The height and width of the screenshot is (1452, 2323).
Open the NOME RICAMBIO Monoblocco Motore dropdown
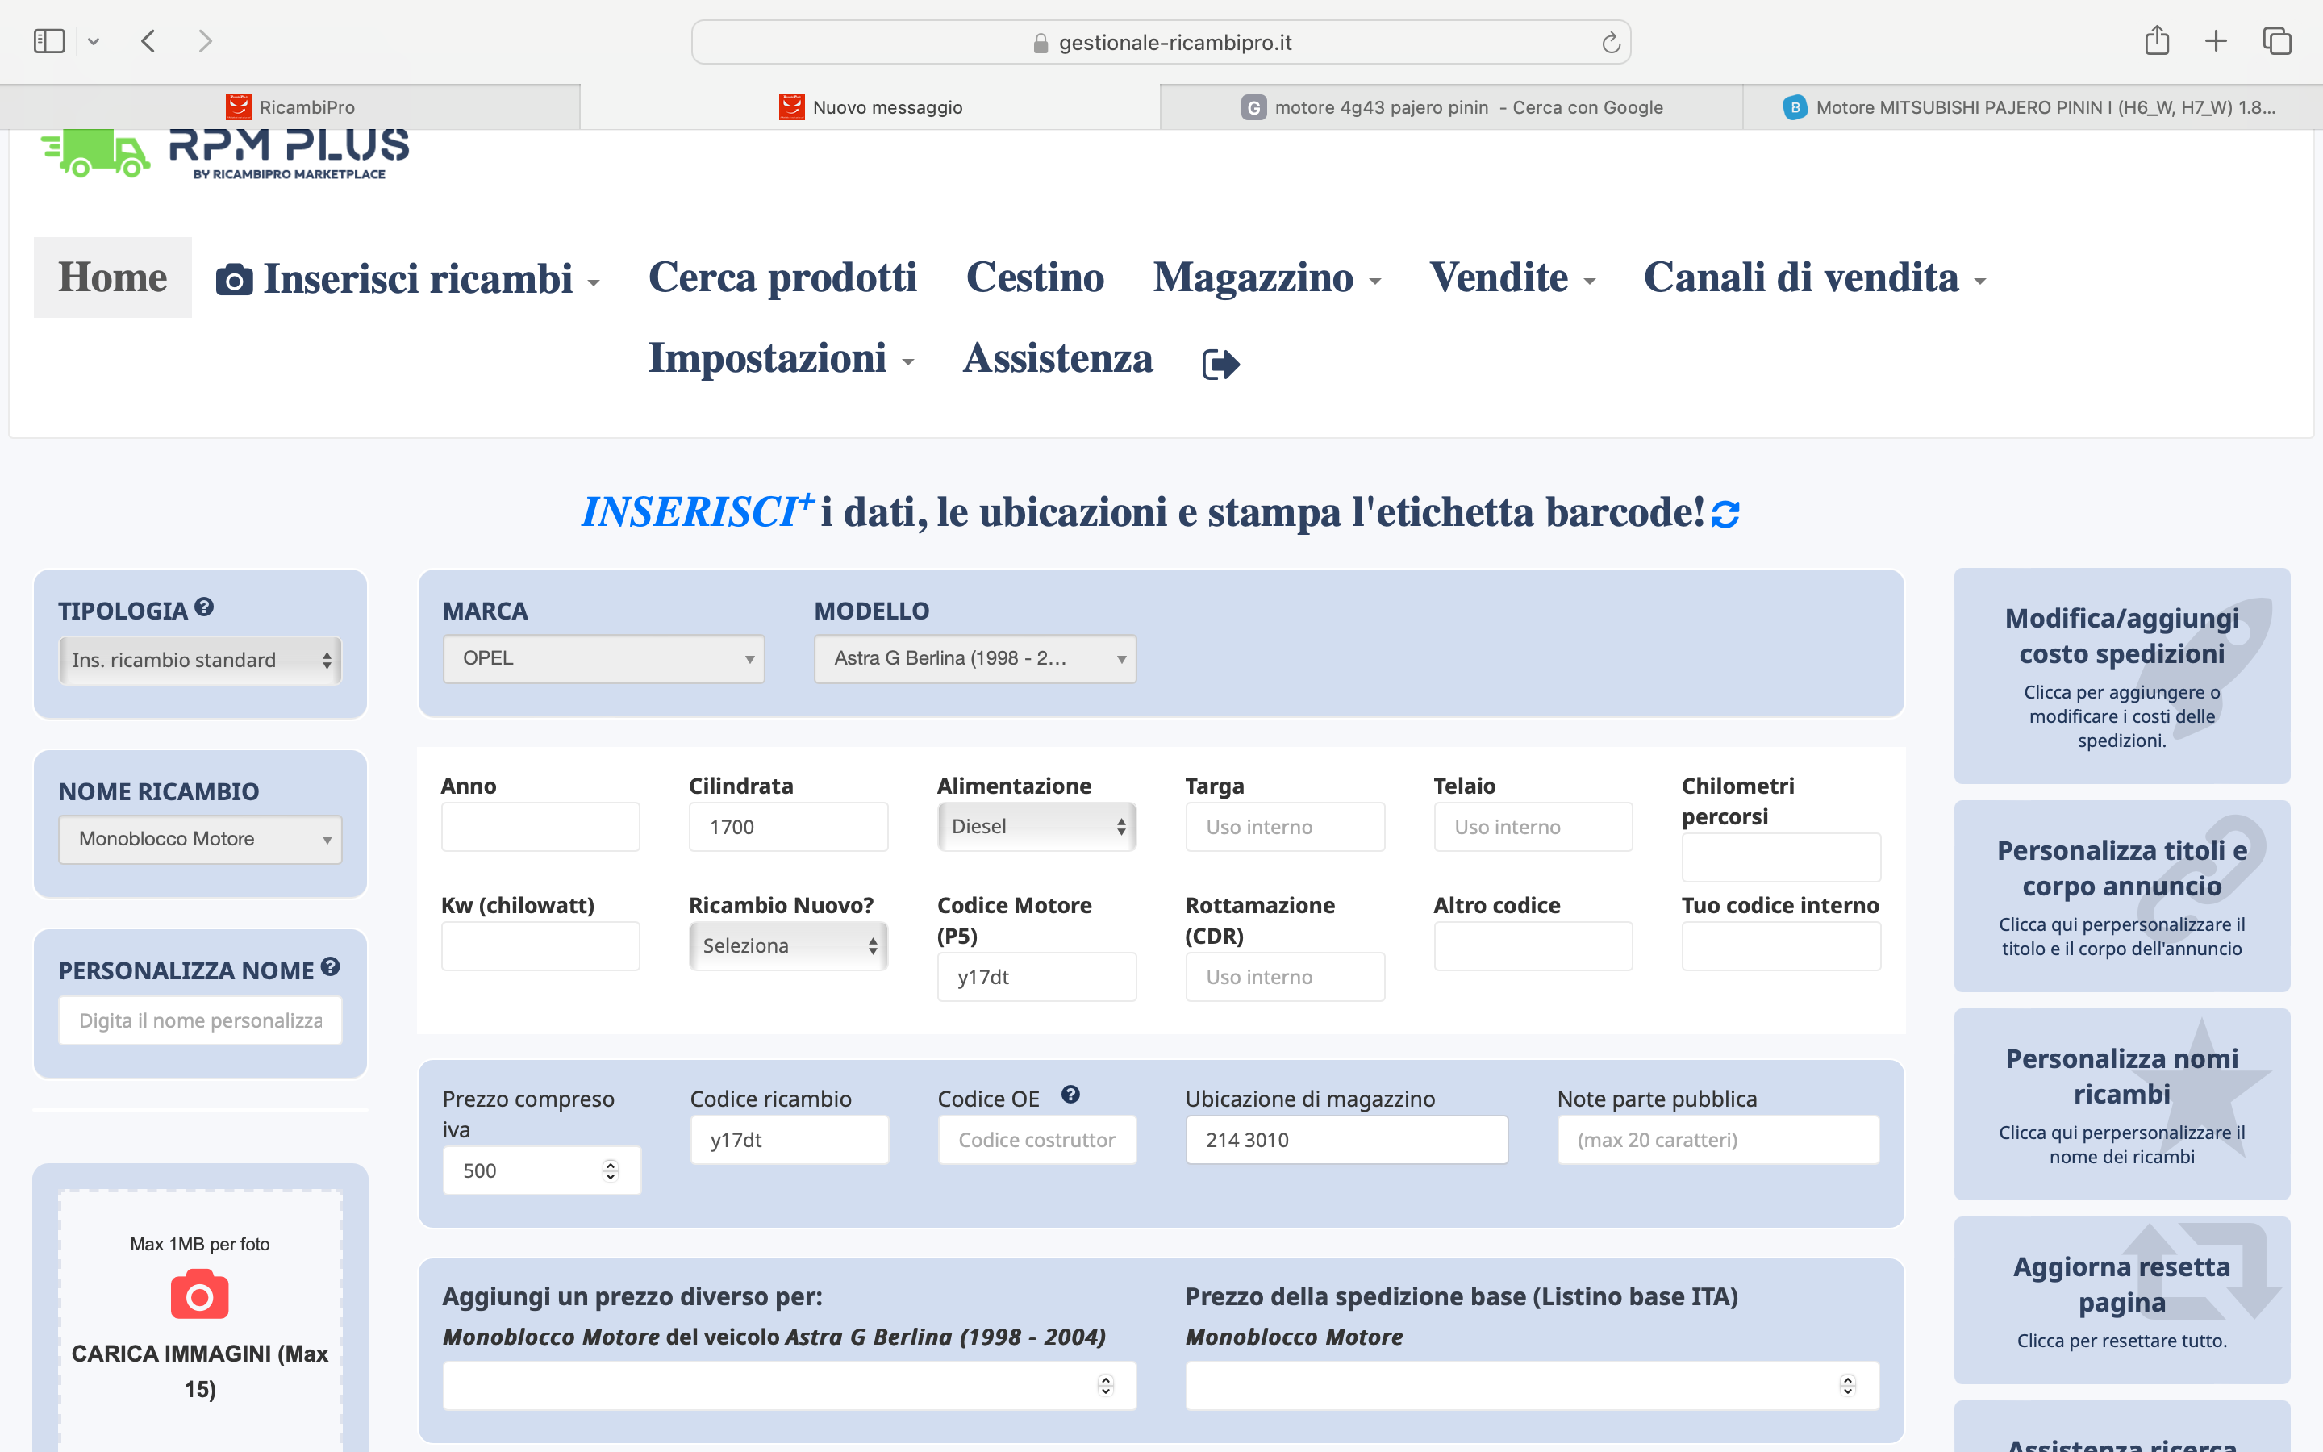pos(200,839)
